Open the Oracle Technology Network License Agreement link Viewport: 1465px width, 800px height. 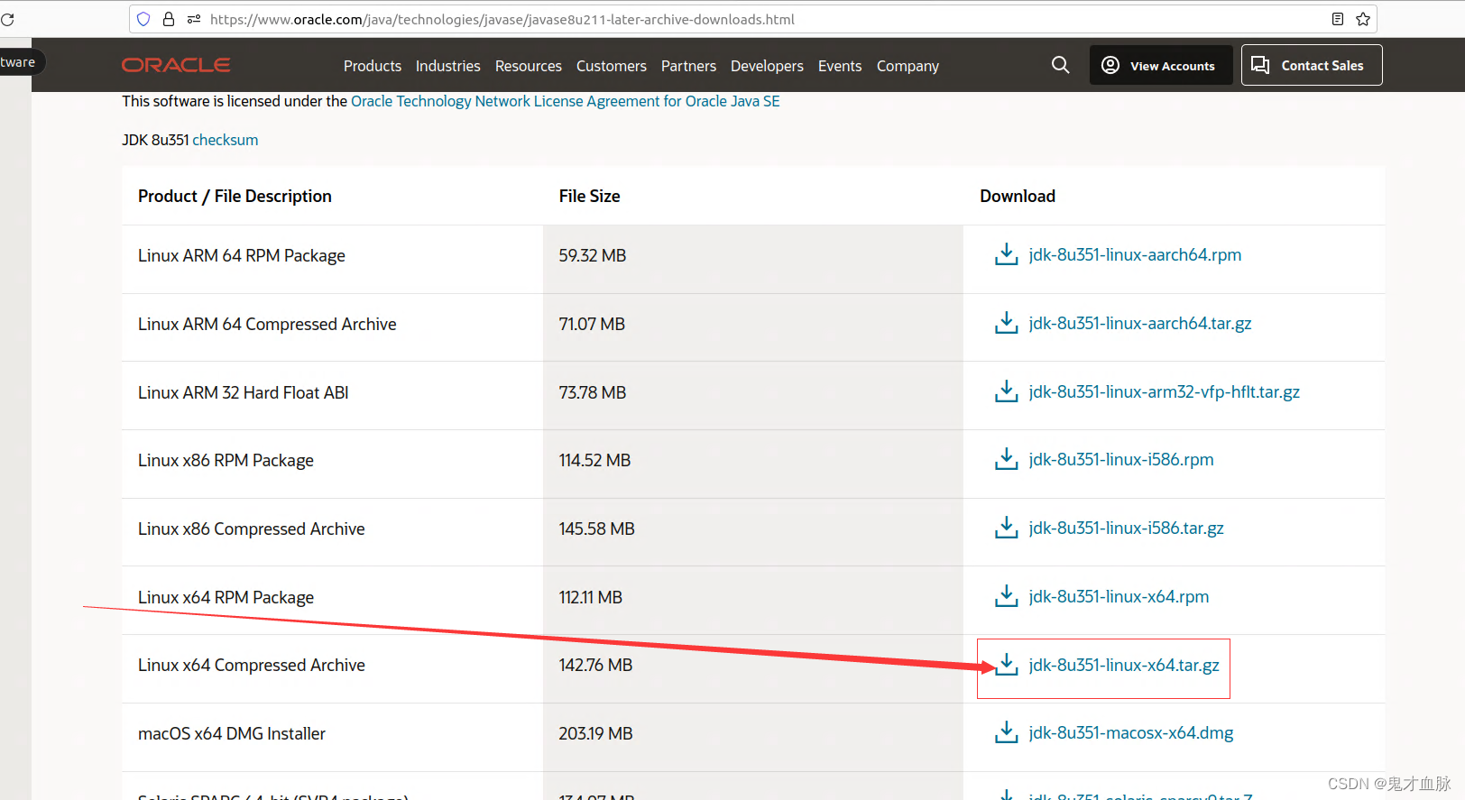pos(566,101)
